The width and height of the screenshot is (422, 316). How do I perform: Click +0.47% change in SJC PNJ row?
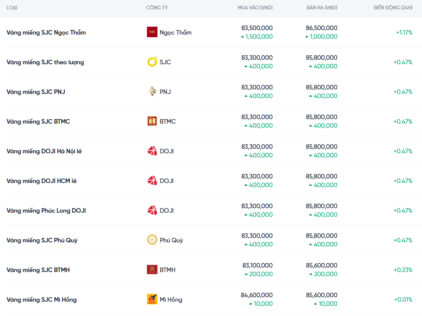click(402, 92)
